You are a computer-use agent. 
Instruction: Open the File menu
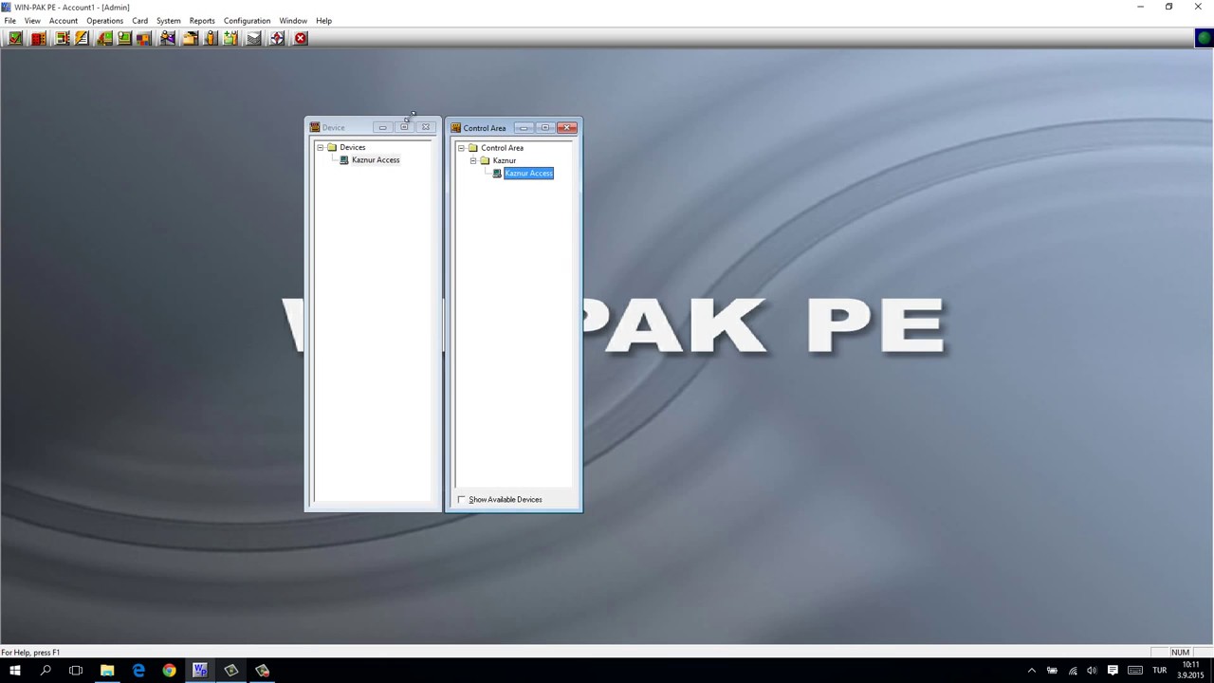point(9,20)
